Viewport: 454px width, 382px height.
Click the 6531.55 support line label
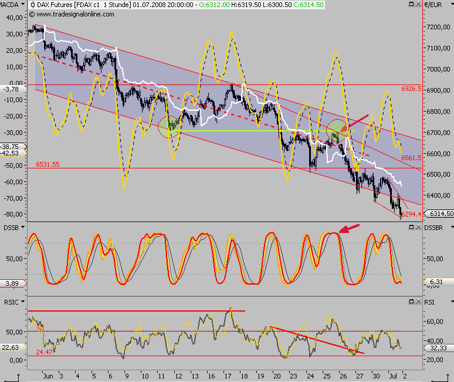pyautogui.click(x=48, y=164)
